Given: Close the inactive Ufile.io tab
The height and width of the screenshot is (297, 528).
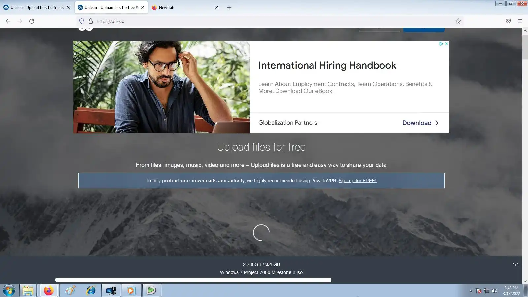Looking at the screenshot, I should click(68, 7).
